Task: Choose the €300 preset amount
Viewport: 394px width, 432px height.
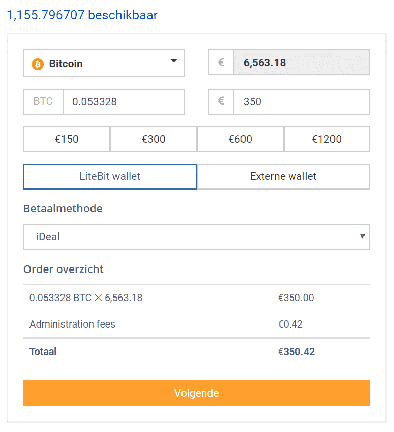Action: pos(154,139)
